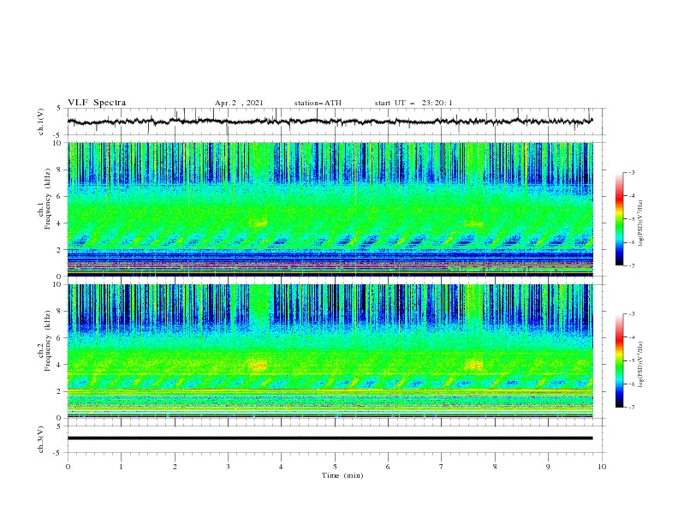Screen dimensions: 678x524
Task: Click the "station=ATH" header label
Action: 318,103
